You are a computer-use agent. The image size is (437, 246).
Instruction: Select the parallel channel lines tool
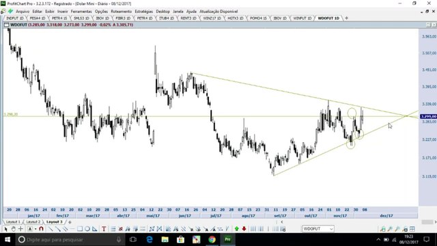(66, 229)
